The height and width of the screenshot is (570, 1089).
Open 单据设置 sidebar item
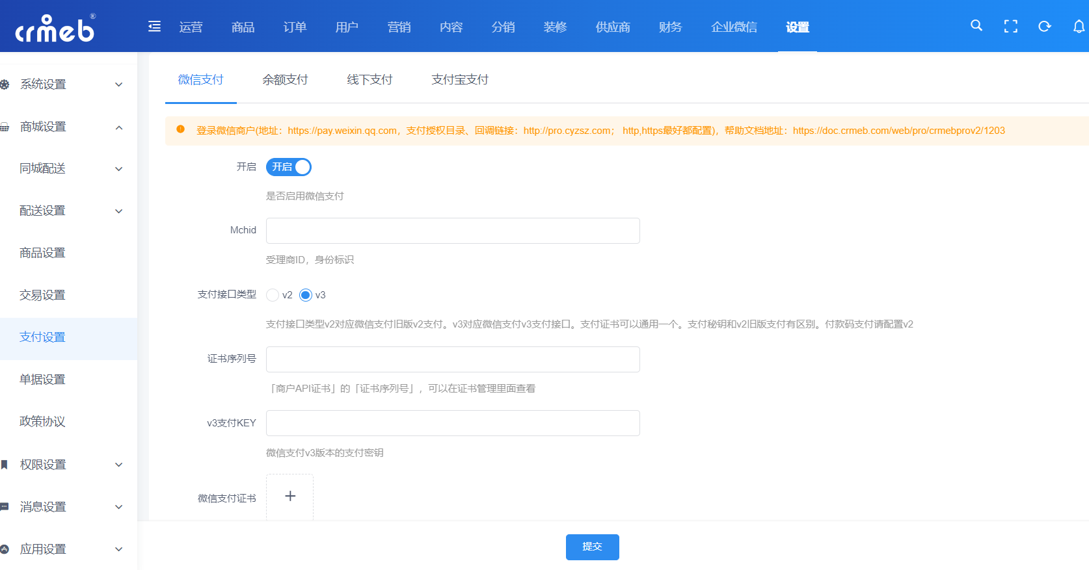tap(68, 380)
